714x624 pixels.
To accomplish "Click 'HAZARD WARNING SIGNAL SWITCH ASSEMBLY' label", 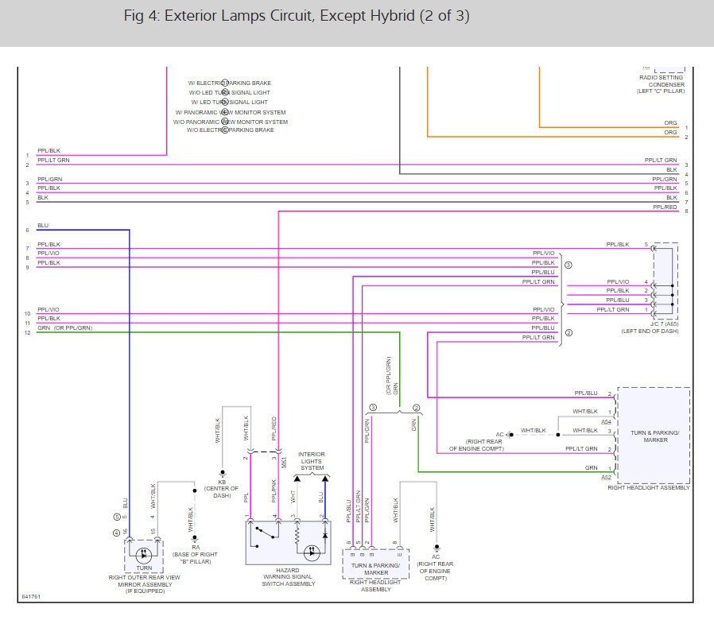I will pyautogui.click(x=289, y=577).
